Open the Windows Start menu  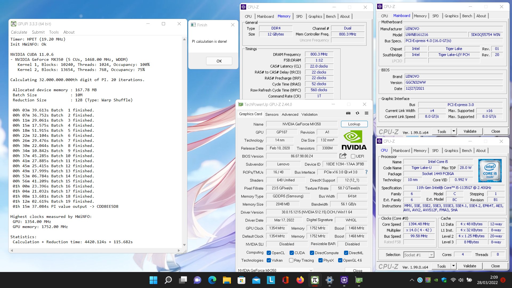[153, 280]
